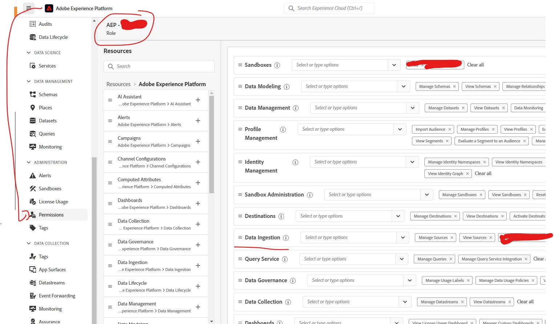Open the Sandbox Administration options dropdown
Viewport: 554px width, 324px height.
[426, 195]
